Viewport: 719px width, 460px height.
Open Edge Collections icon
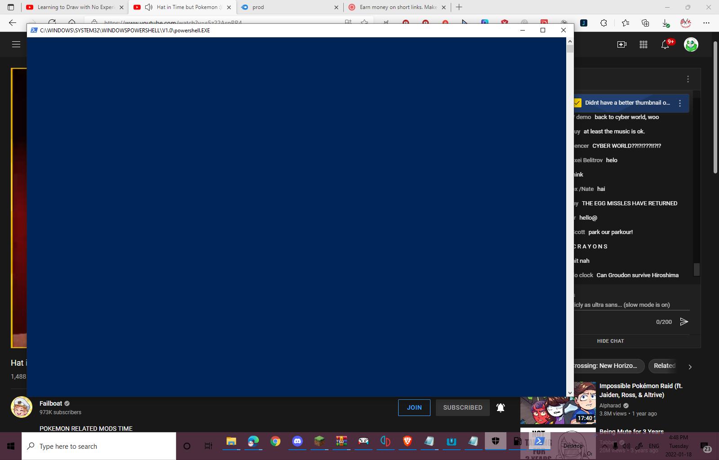tap(645, 23)
